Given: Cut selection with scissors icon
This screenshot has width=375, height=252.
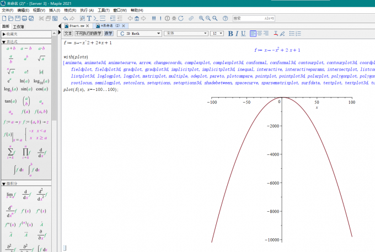Looking at the screenshot, I should (x=41, y=18).
